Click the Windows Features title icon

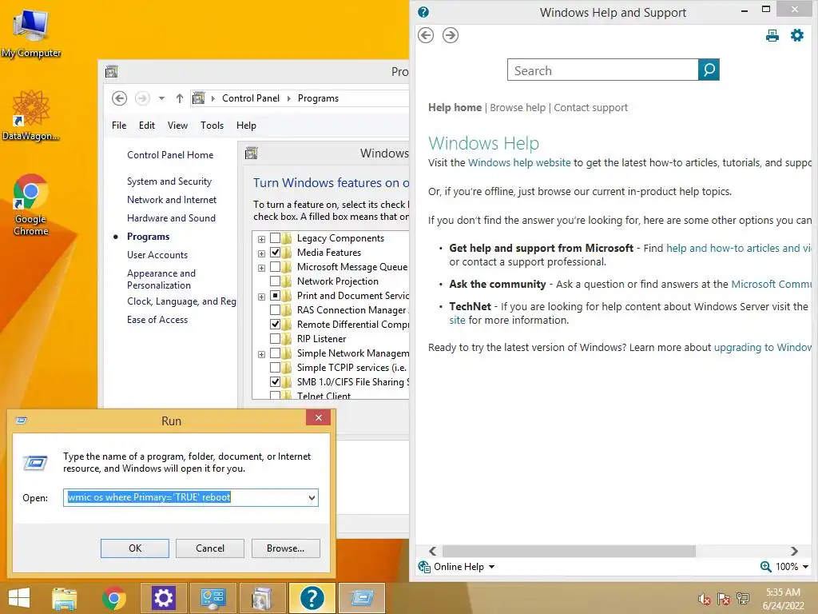coord(252,153)
